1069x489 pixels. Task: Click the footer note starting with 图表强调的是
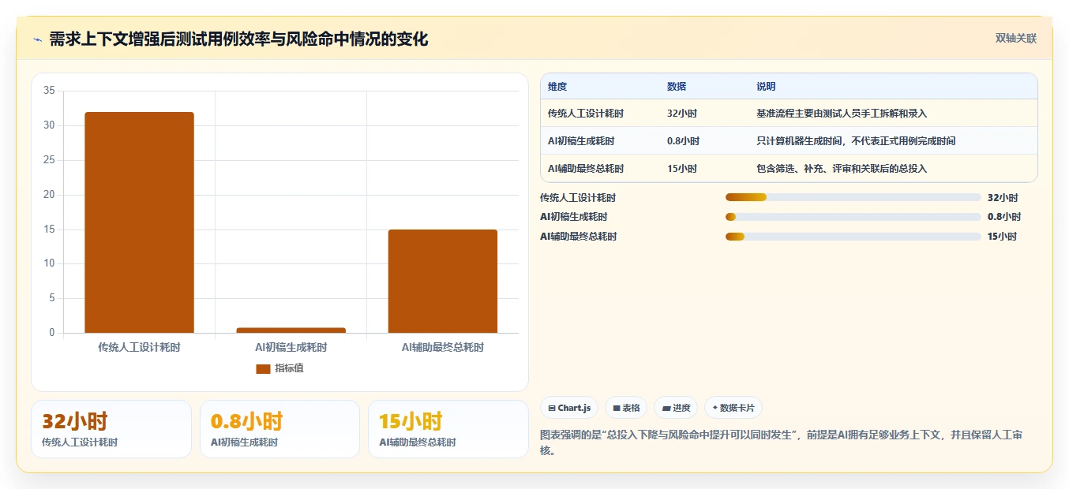(782, 444)
